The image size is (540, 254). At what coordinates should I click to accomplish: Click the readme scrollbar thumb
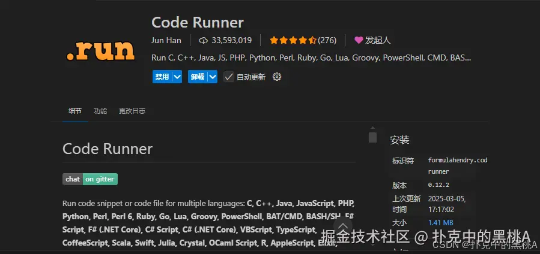pos(372,137)
